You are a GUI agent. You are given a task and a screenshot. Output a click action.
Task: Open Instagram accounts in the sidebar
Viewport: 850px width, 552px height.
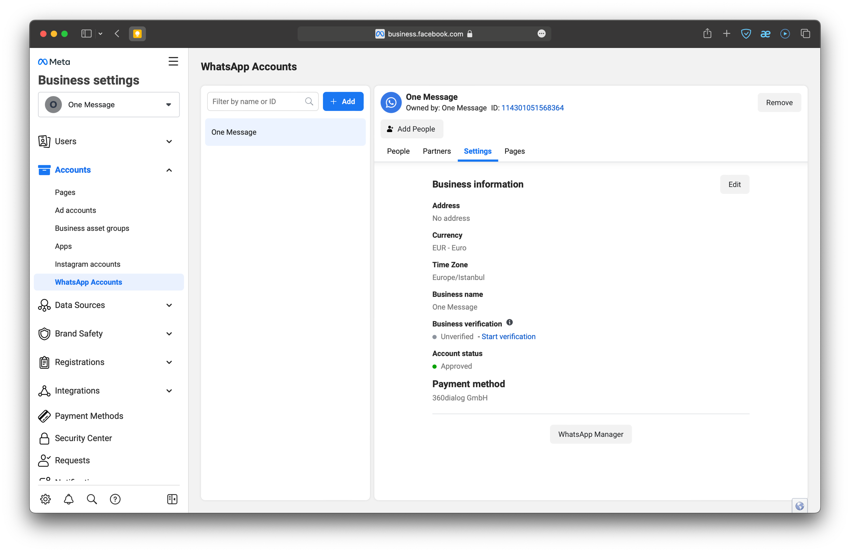point(87,264)
